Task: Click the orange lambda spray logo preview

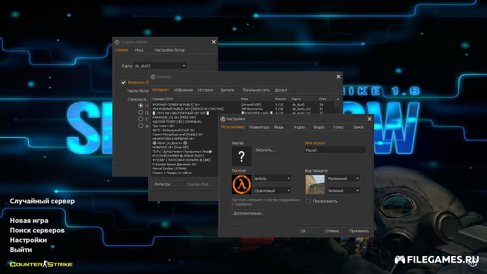Action: (x=241, y=185)
